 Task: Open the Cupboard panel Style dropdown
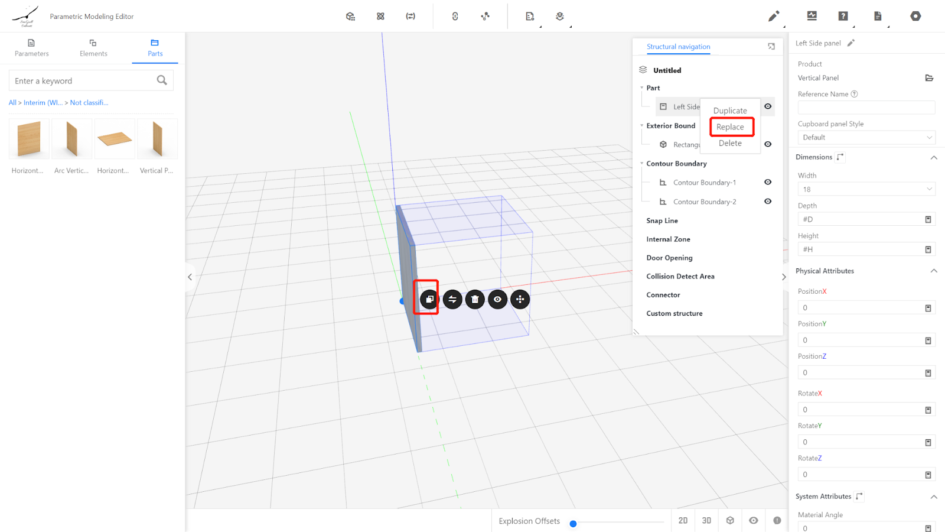(866, 137)
